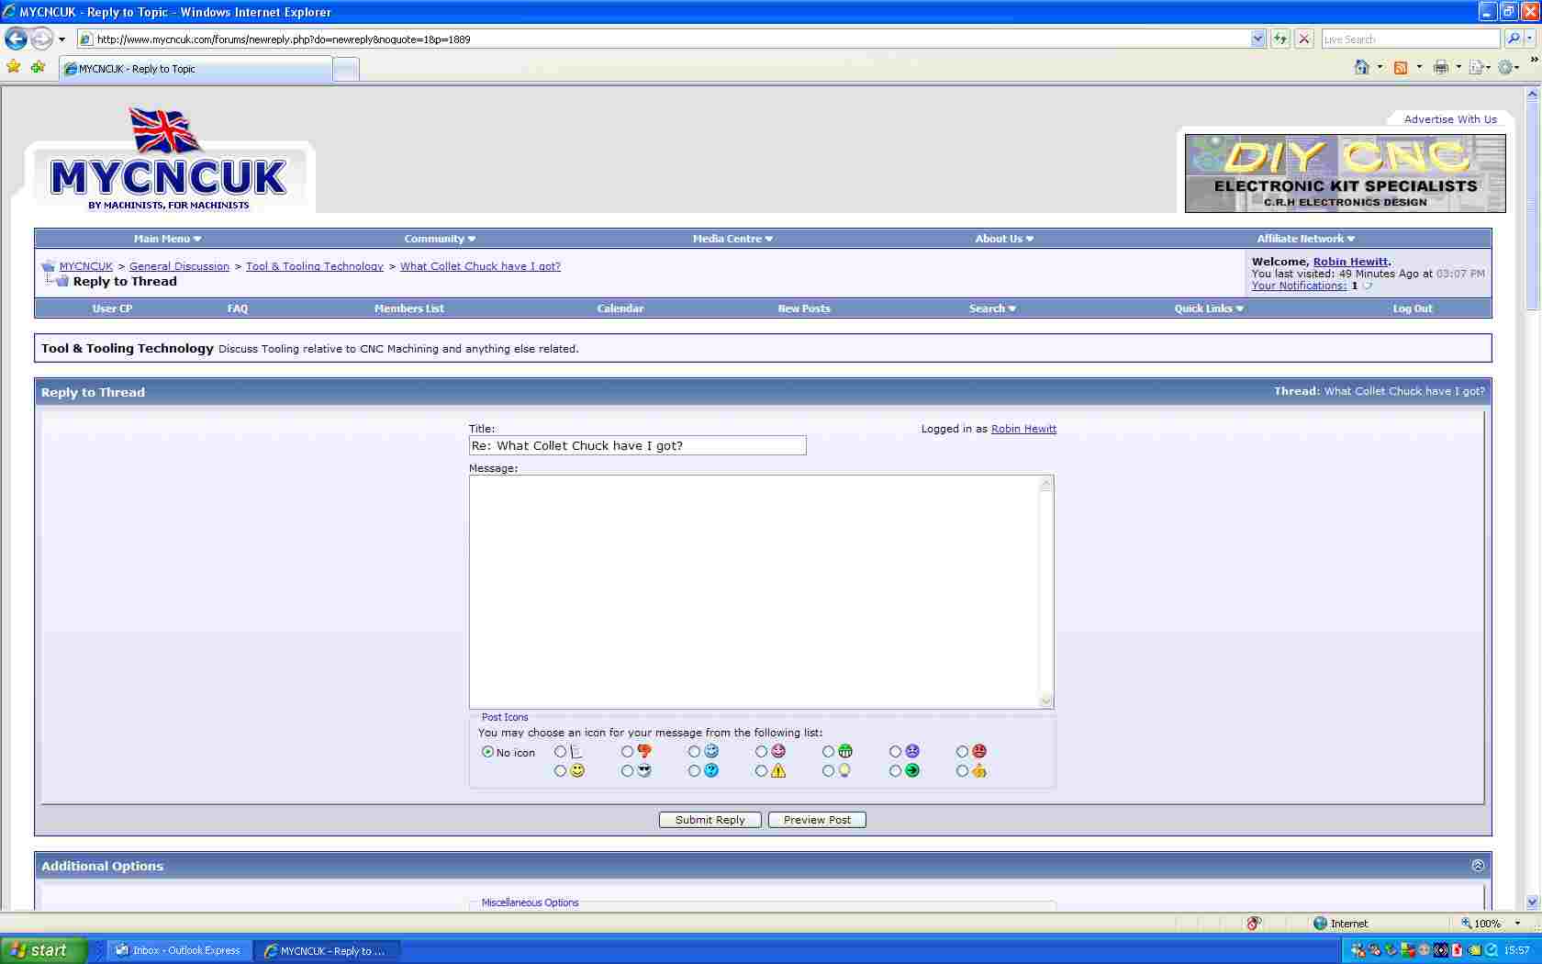Screen dimensions: 1542x964
Task: Open the FAQ navbar item
Action: (x=238, y=308)
